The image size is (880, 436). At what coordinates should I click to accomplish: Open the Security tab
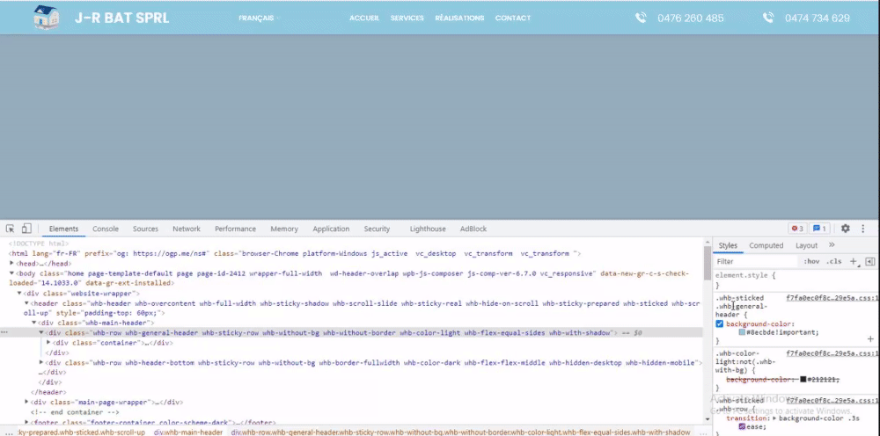(377, 229)
